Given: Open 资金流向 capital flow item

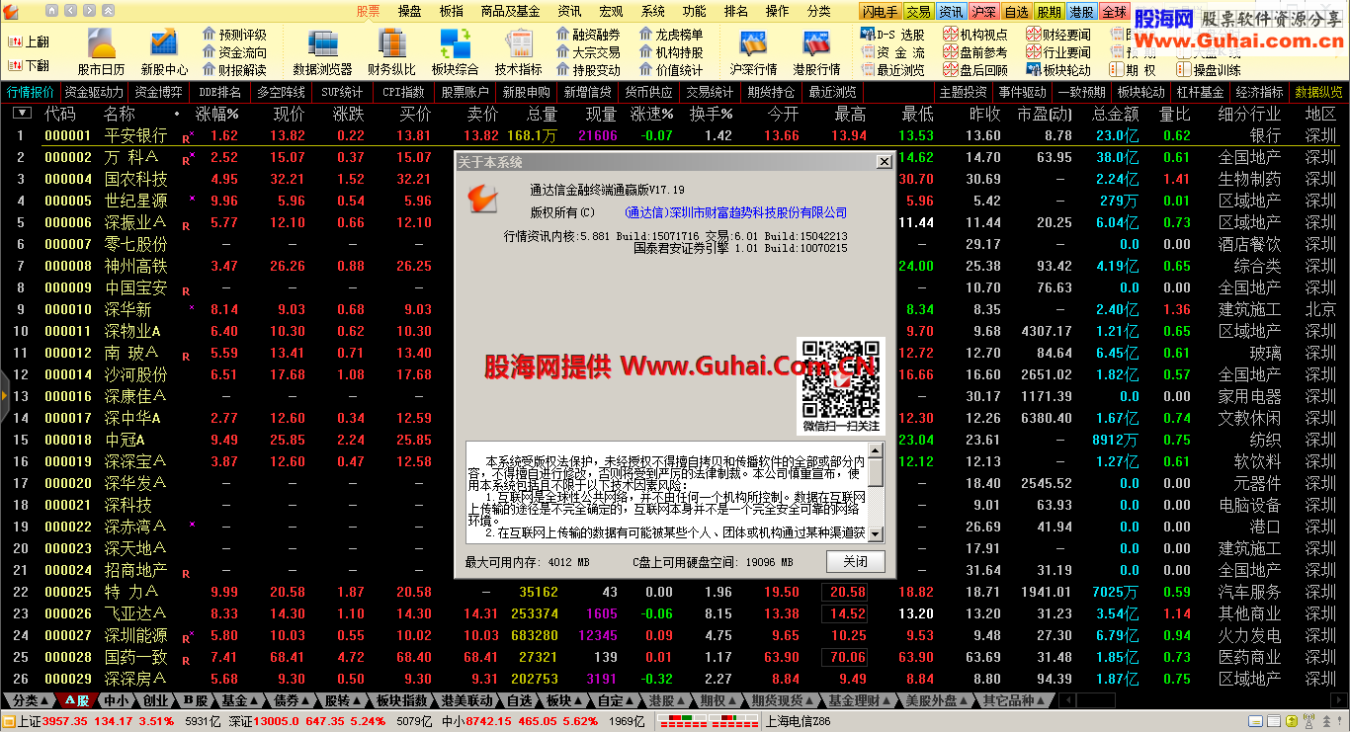Looking at the screenshot, I should coord(234,52).
